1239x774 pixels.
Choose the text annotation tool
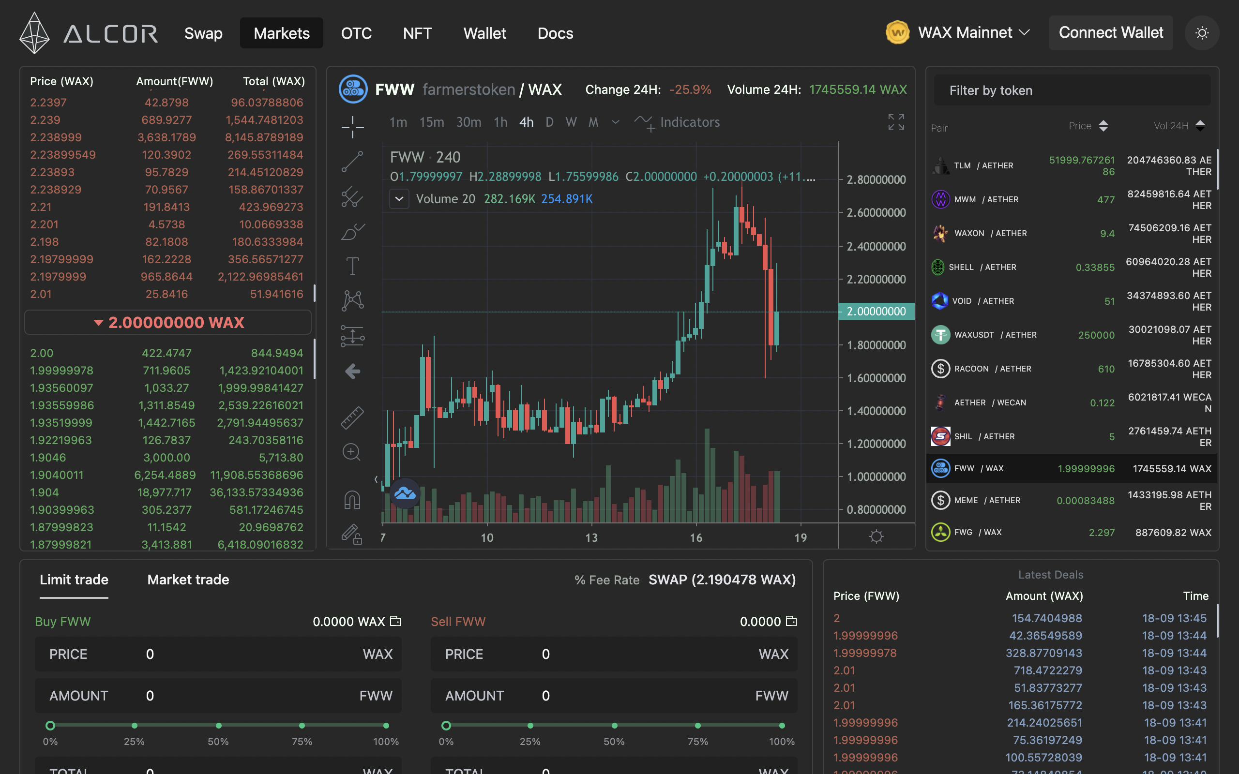[x=352, y=266]
